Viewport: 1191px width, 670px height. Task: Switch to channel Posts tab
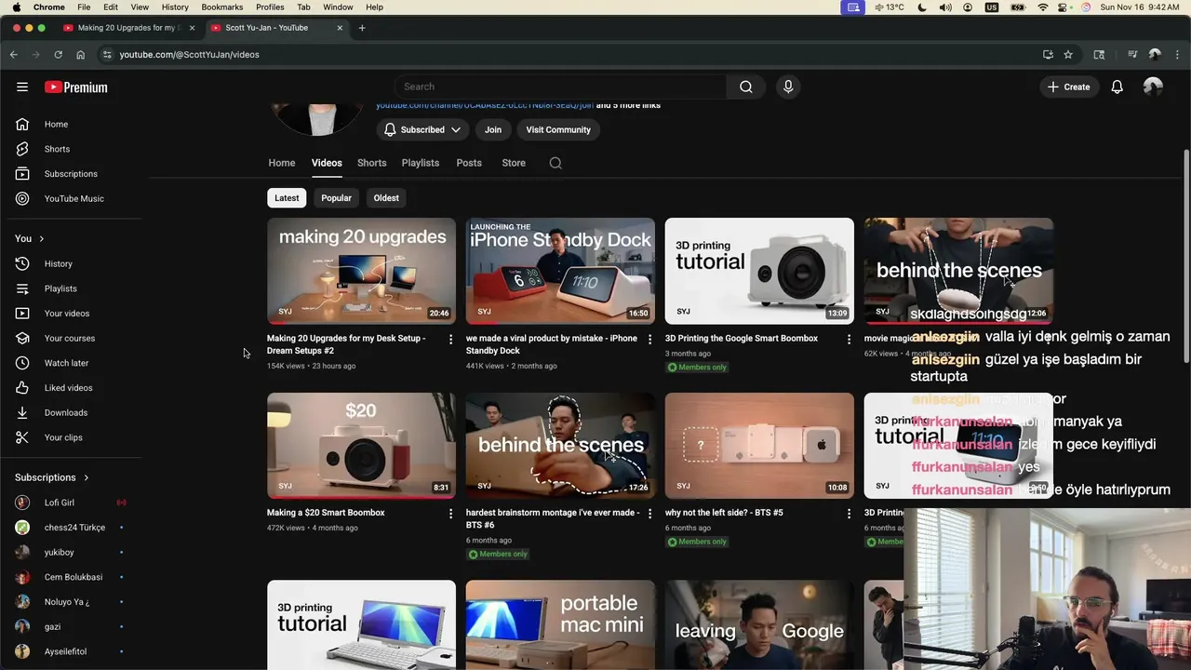point(469,163)
